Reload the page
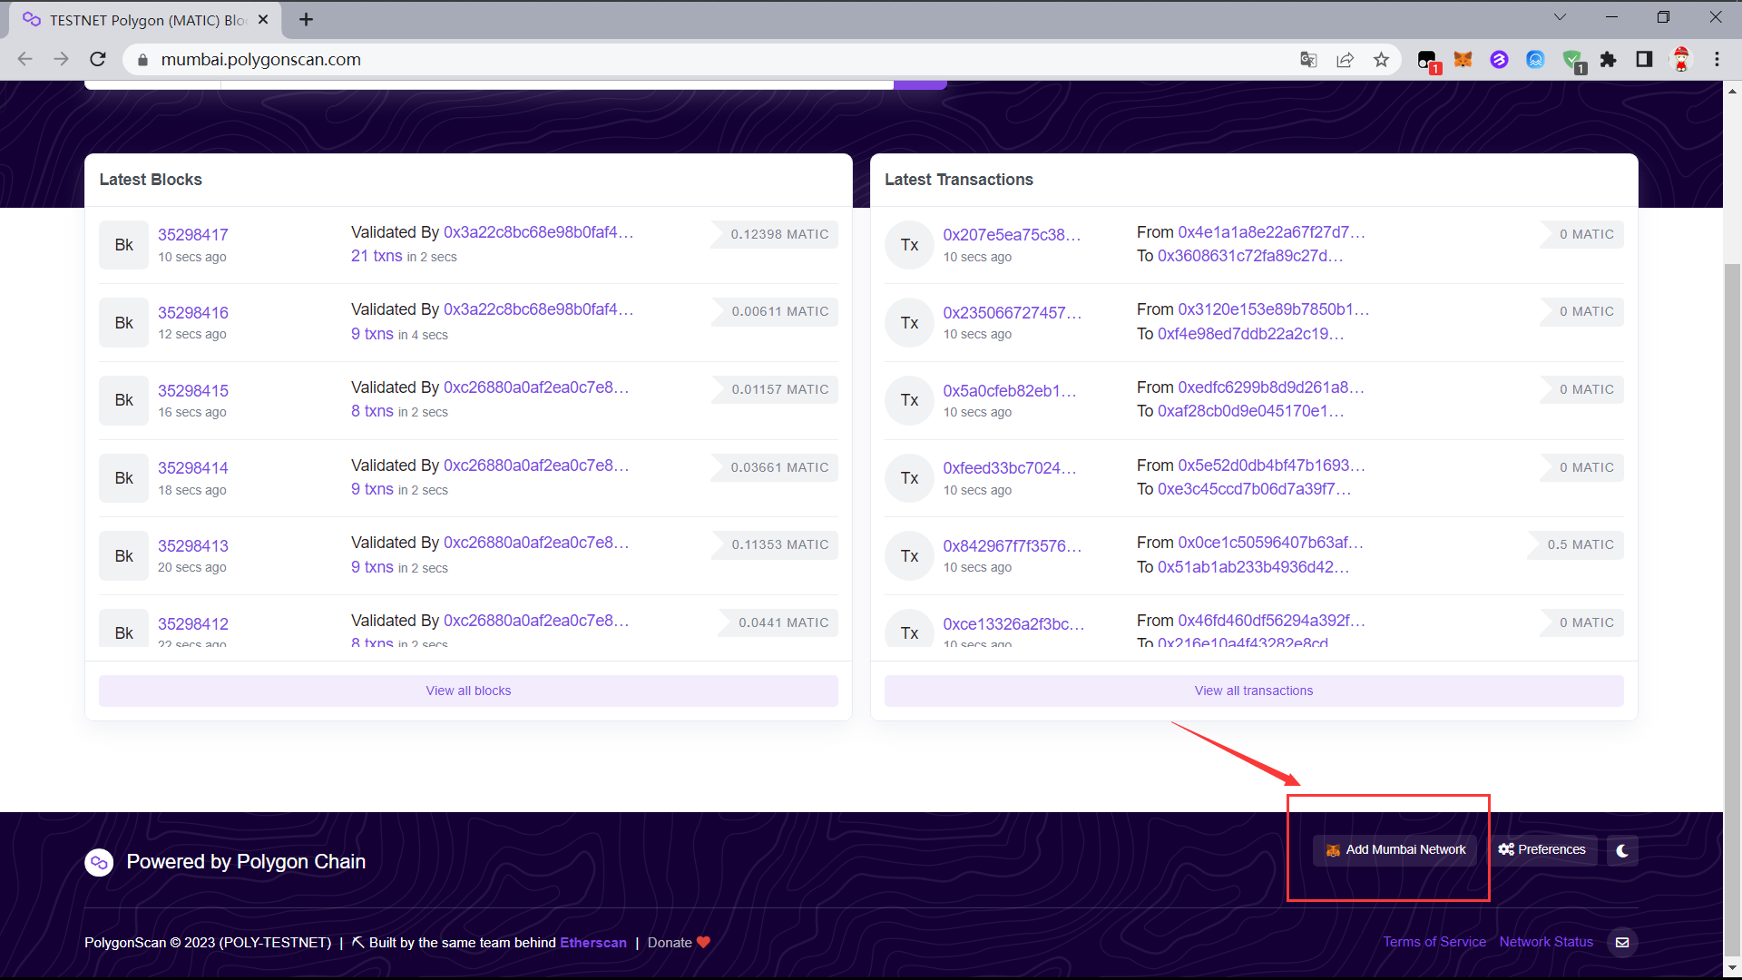 [x=98, y=60]
